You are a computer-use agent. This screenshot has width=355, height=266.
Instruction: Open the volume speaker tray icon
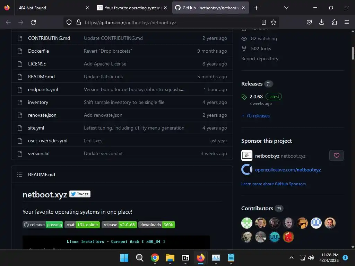[311, 258]
